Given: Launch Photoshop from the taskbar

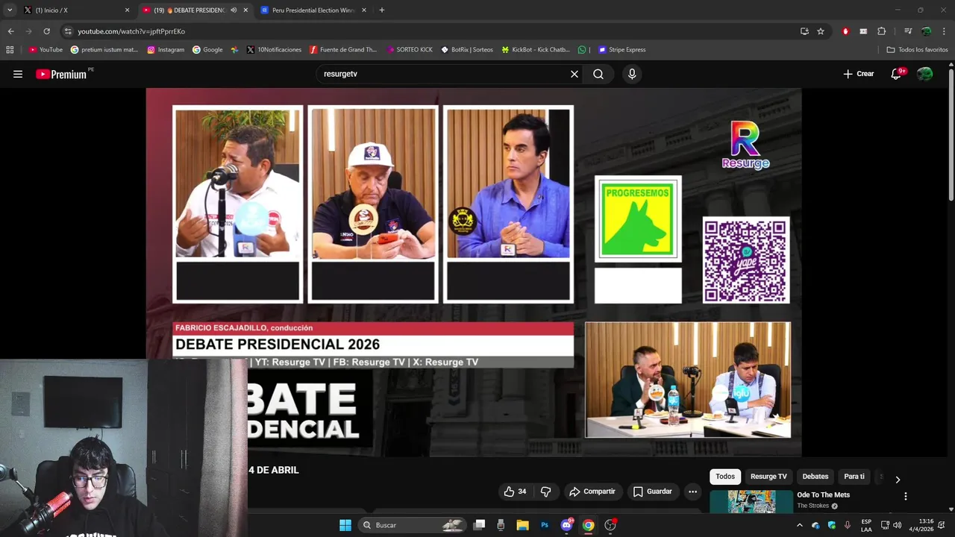Looking at the screenshot, I should click(545, 525).
